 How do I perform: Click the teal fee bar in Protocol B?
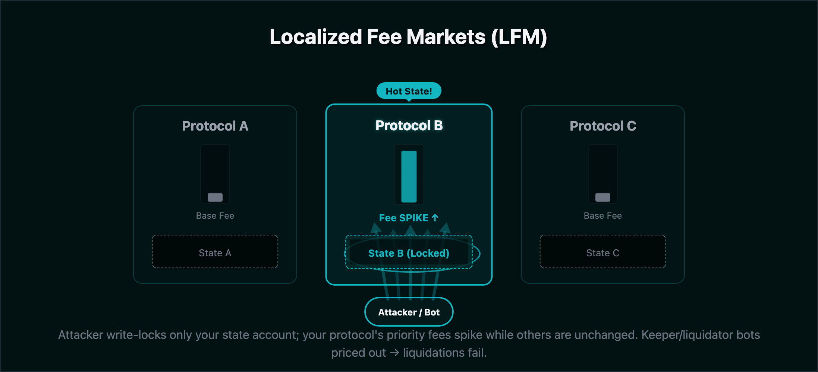tap(409, 176)
